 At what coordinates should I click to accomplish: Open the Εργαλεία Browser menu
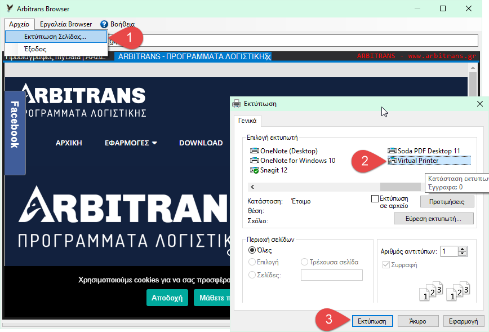tap(66, 24)
